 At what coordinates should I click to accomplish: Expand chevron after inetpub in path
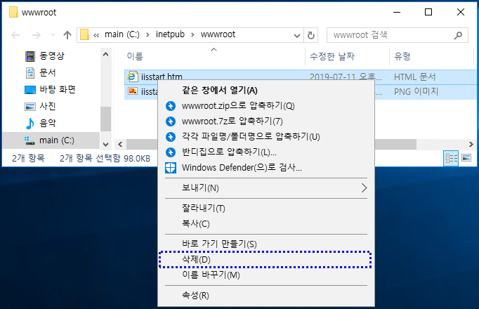(x=192, y=35)
